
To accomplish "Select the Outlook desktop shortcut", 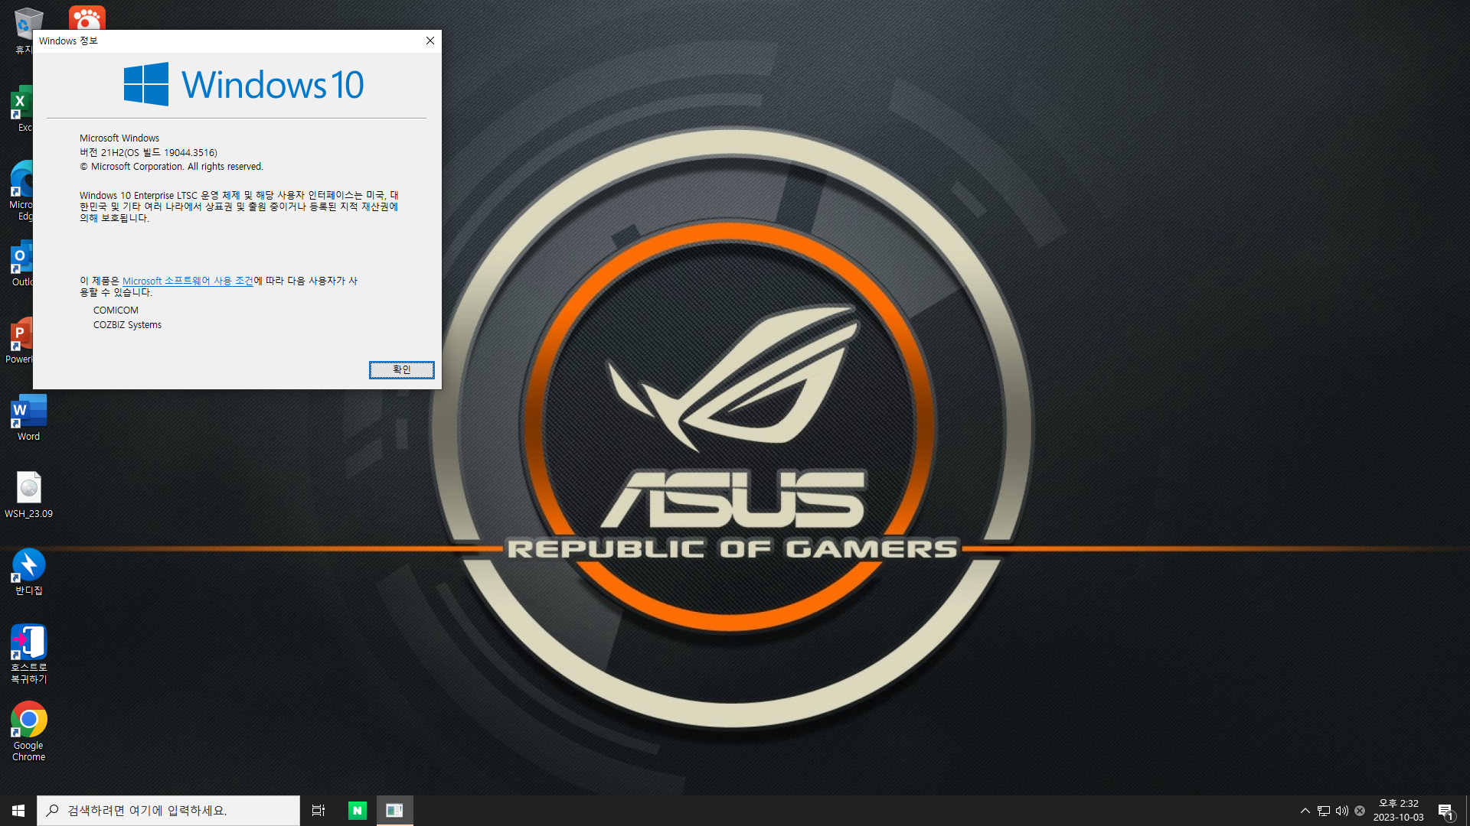I will (x=21, y=264).
